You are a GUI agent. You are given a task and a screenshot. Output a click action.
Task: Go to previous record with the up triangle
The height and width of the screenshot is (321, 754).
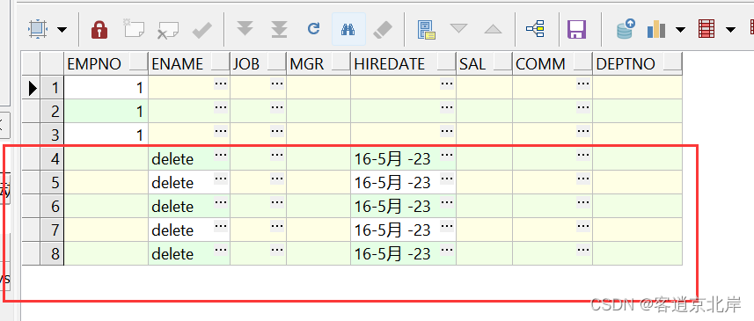[493, 29]
